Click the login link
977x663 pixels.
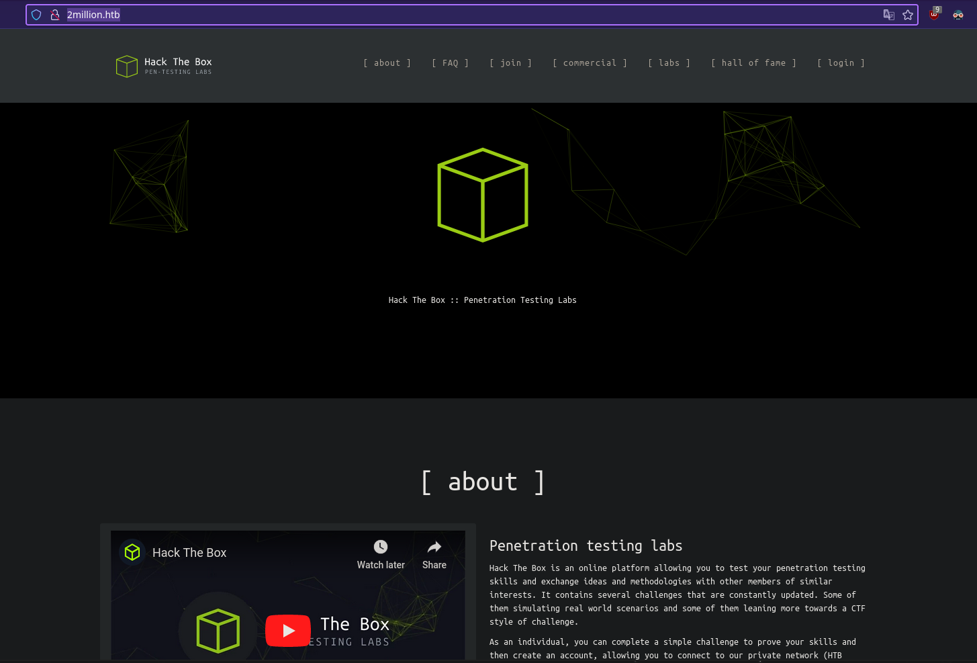[x=841, y=63]
